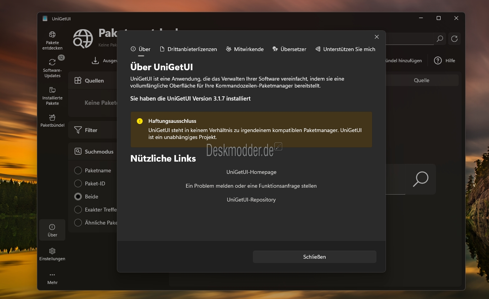
Task: Go to Installierte Pakete
Action: pos(52,96)
